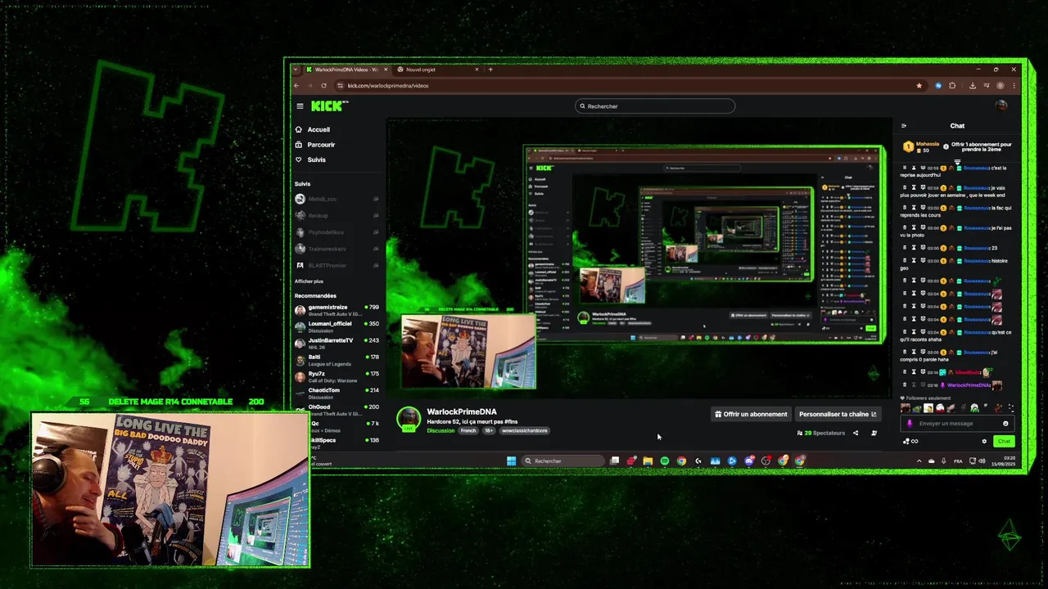Open the media control icon in toolbar
The image size is (1048, 589).
tap(987, 85)
